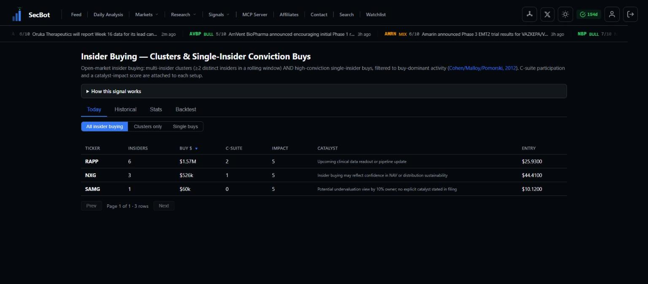
Task: Expand the Signals dropdown menu
Action: point(219,14)
